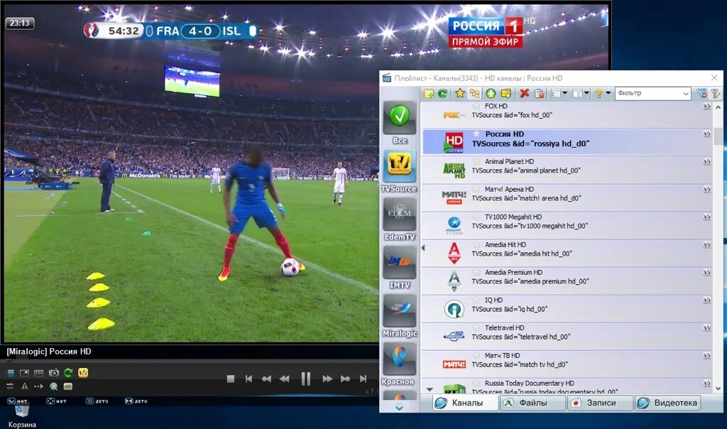Skip to the previous channel
Viewport: 727px width, 429px height.
pyautogui.click(x=248, y=379)
